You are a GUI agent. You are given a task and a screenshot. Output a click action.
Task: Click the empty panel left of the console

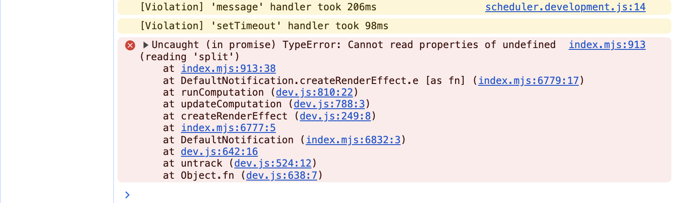pyautogui.click(x=57, y=101)
